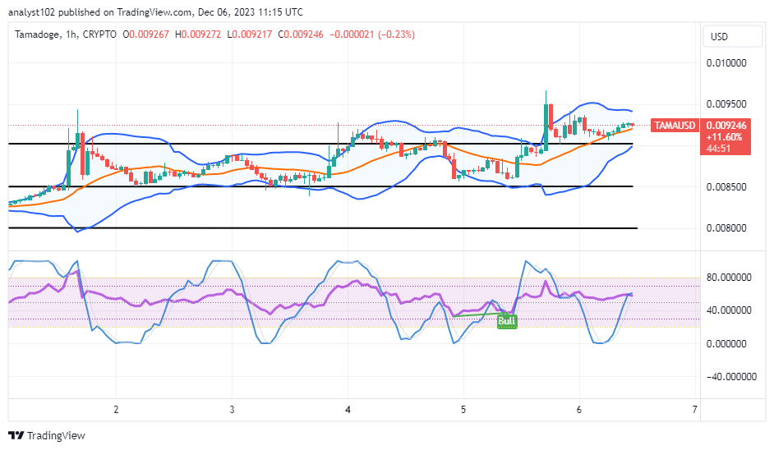Image resolution: width=774 pixels, height=450 pixels.
Task: Click the −40.000000 oscillator axis label
Action: pos(731,377)
